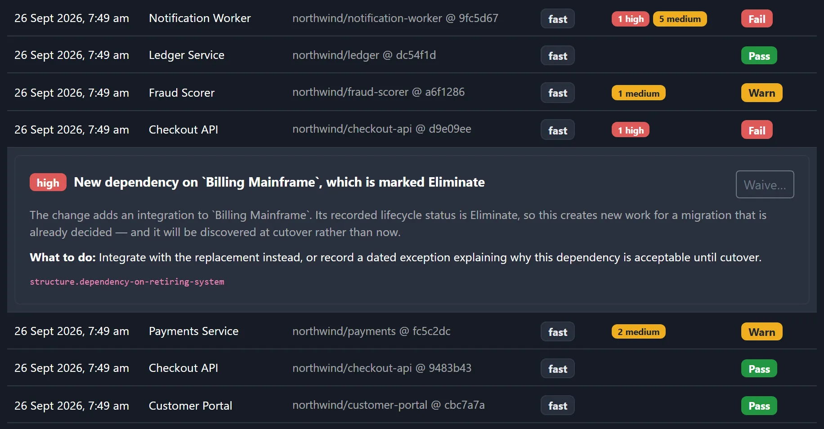Expand the Fraud Scorer row

point(412,92)
